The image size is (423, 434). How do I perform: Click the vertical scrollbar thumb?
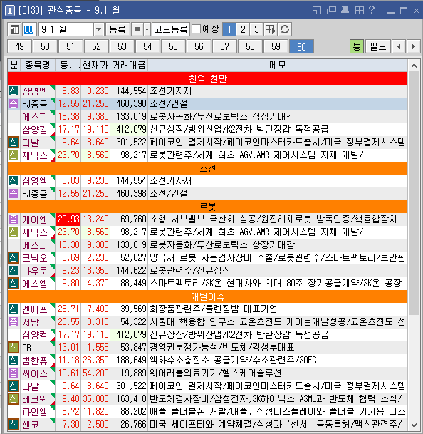(x=414, y=193)
